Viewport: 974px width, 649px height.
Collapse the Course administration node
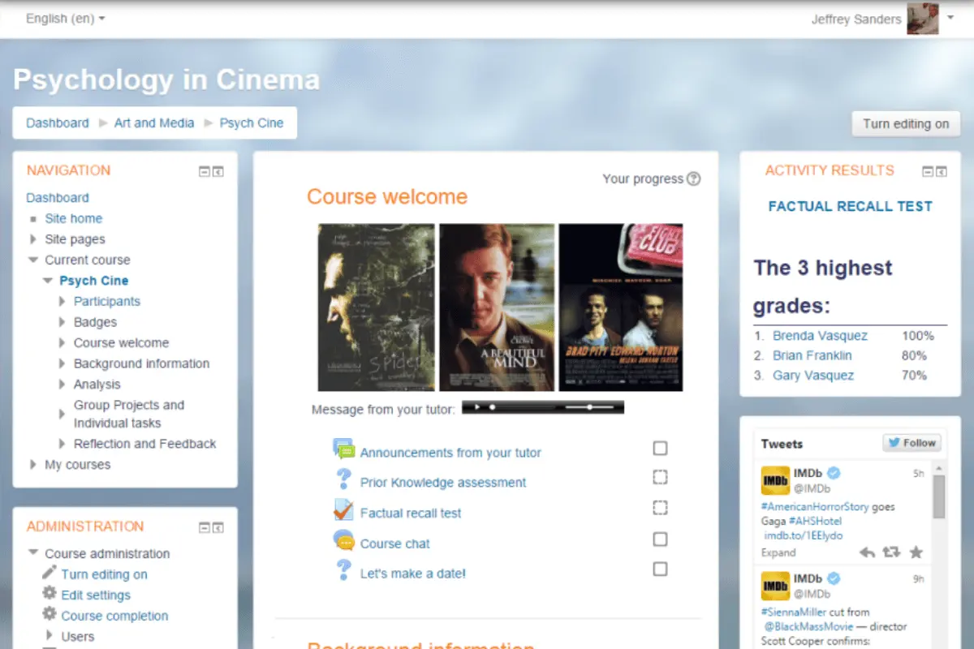pos(33,553)
